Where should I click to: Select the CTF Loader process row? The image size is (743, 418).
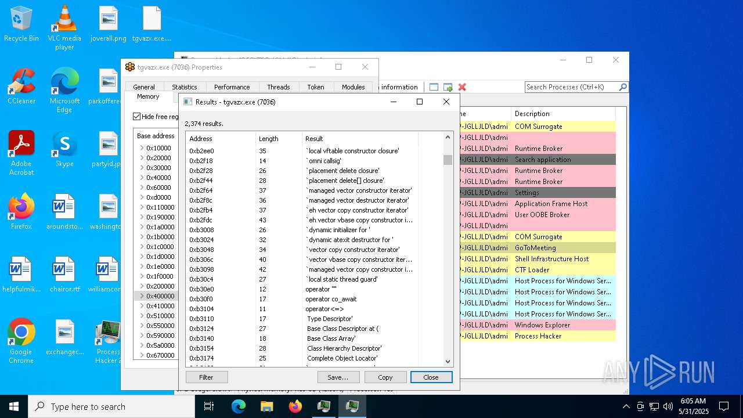[537, 270]
